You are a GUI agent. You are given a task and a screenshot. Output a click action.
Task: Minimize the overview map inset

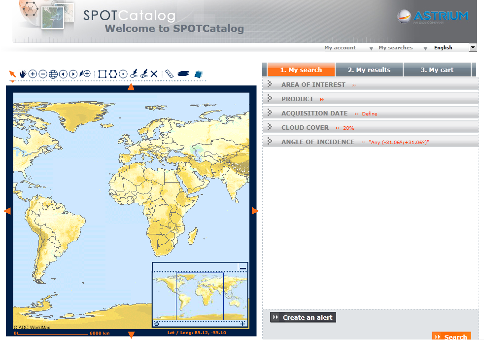click(243, 268)
